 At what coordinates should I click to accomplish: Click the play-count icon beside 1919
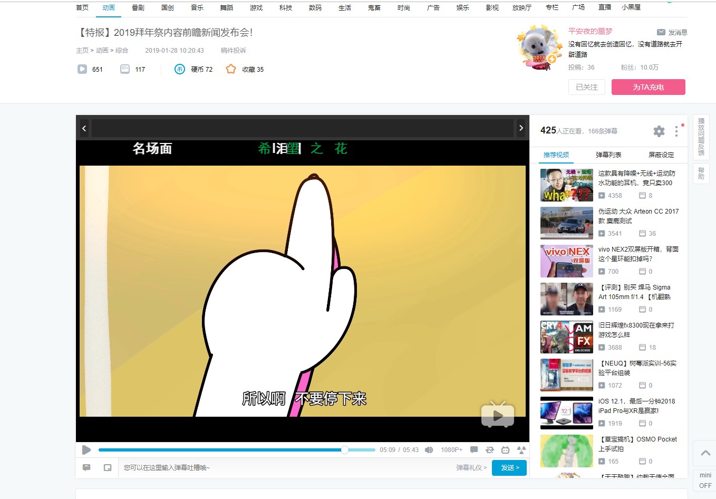[602, 423]
